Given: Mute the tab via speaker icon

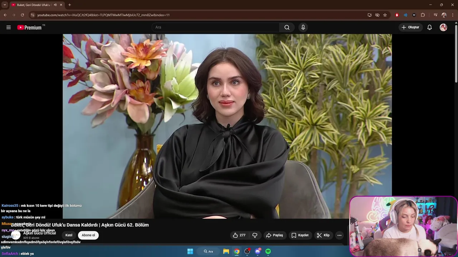Looking at the screenshot, I should pyautogui.click(x=55, y=5).
